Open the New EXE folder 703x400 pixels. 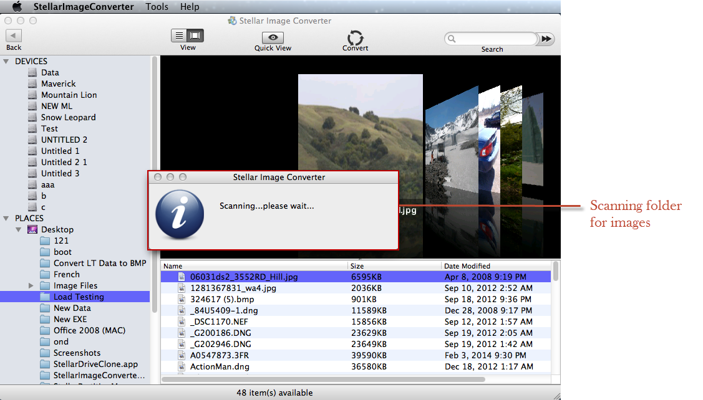pos(70,320)
